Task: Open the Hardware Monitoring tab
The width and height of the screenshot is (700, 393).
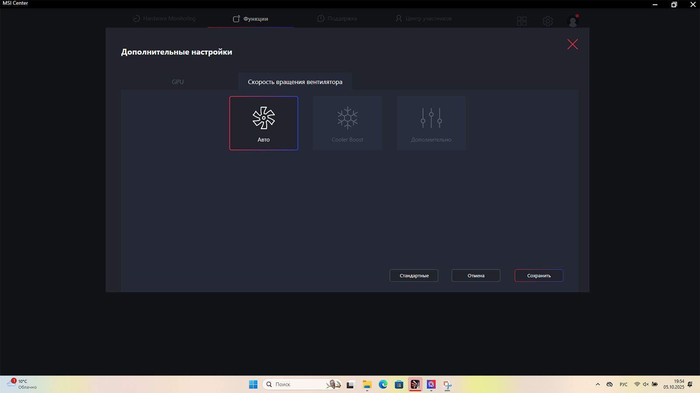Action: click(164, 19)
